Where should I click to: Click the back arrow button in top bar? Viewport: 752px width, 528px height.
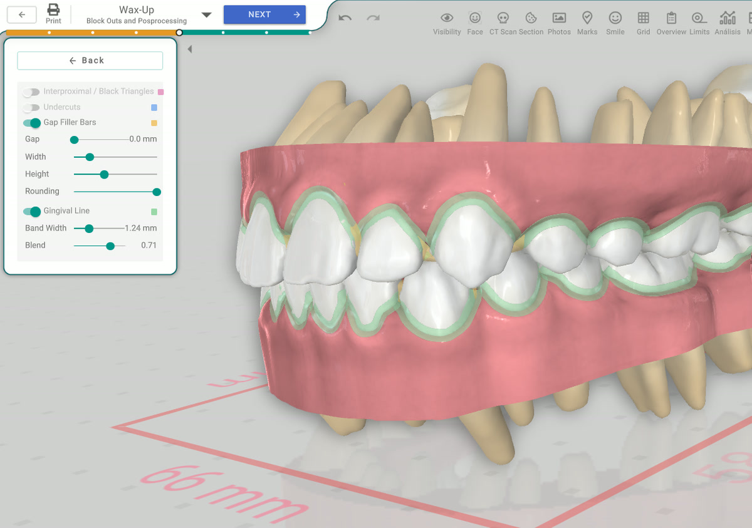pos(22,14)
